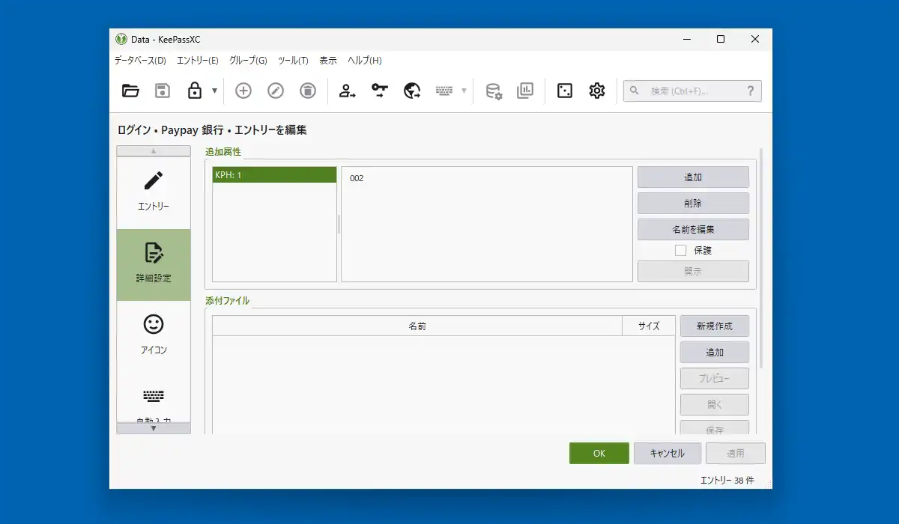Click 追加 button for additional attributes
The height and width of the screenshot is (524, 899).
coord(693,177)
